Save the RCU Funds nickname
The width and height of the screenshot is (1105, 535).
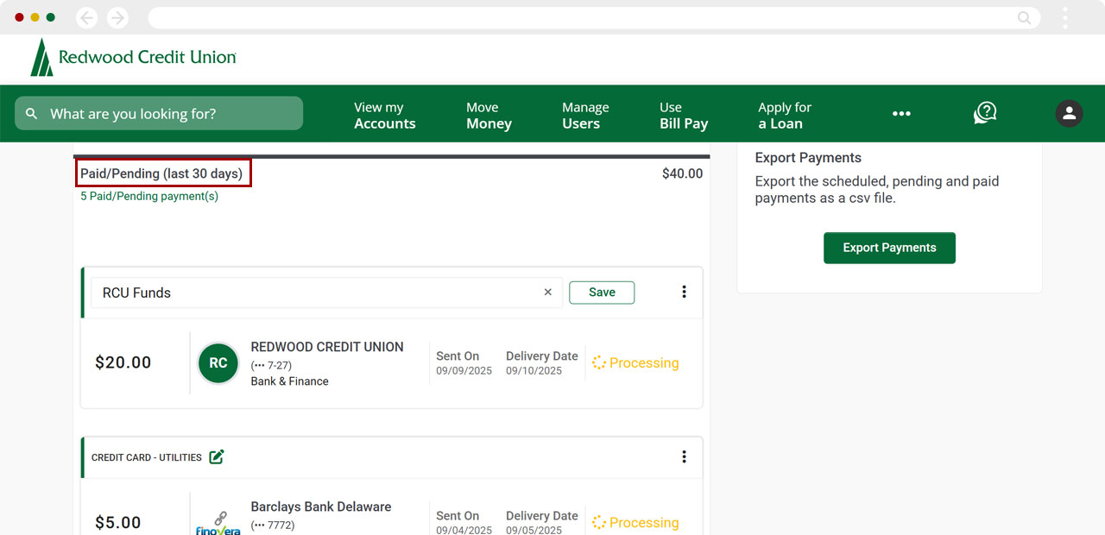click(602, 293)
